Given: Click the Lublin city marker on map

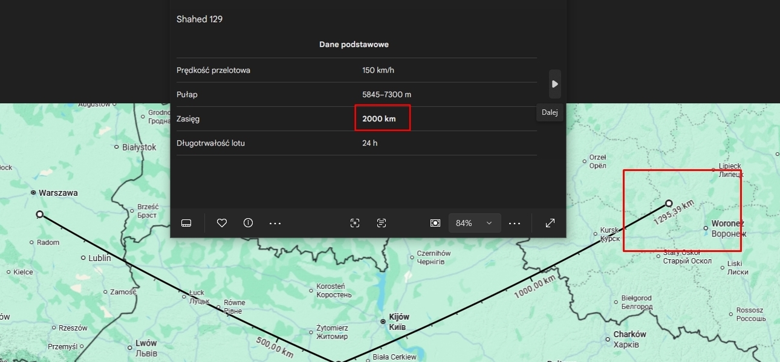Looking at the screenshot, I should coord(83,258).
